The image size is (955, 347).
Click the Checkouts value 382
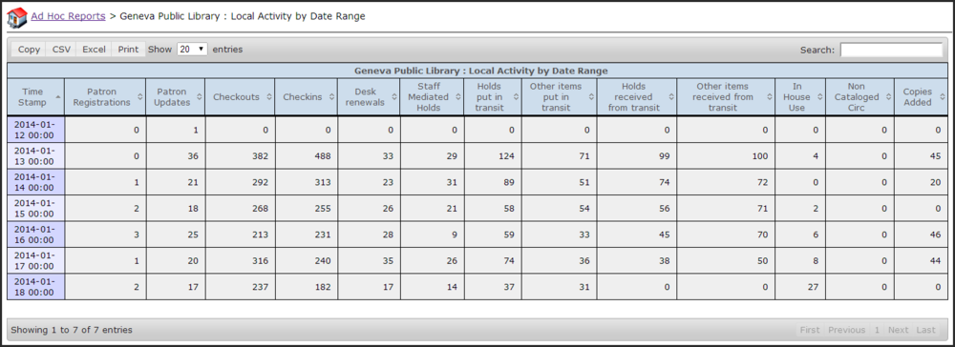point(260,156)
